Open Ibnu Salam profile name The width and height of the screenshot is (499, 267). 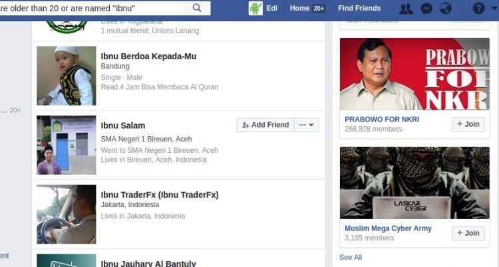[123, 126]
